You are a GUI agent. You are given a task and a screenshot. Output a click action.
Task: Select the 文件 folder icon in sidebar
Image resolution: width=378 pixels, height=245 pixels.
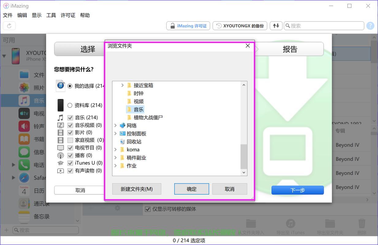(x=24, y=75)
